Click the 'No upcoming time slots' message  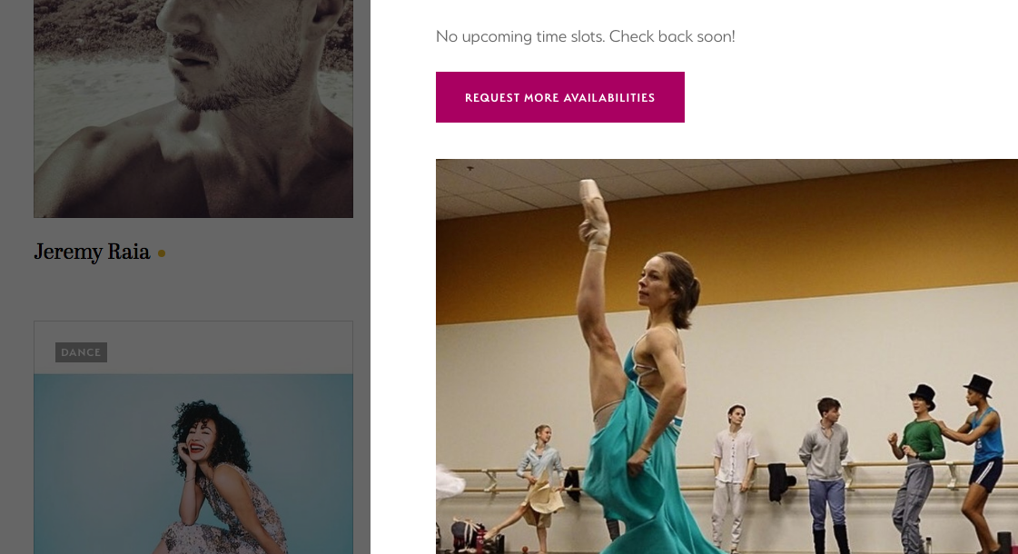click(585, 36)
